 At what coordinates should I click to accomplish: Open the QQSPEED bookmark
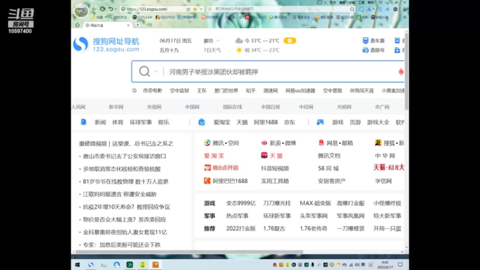166,17
